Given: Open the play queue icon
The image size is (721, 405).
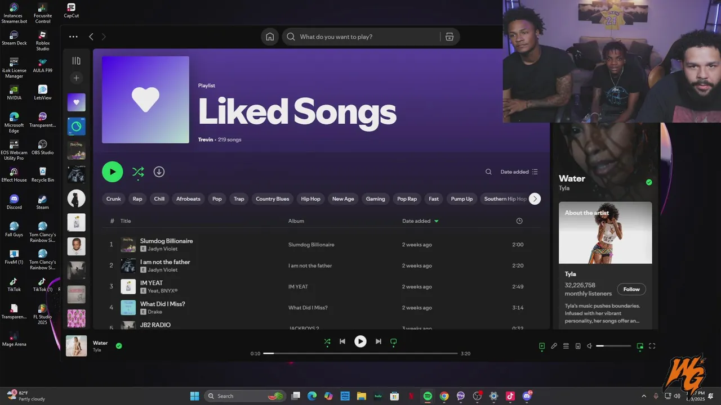Looking at the screenshot, I should tap(566, 346).
